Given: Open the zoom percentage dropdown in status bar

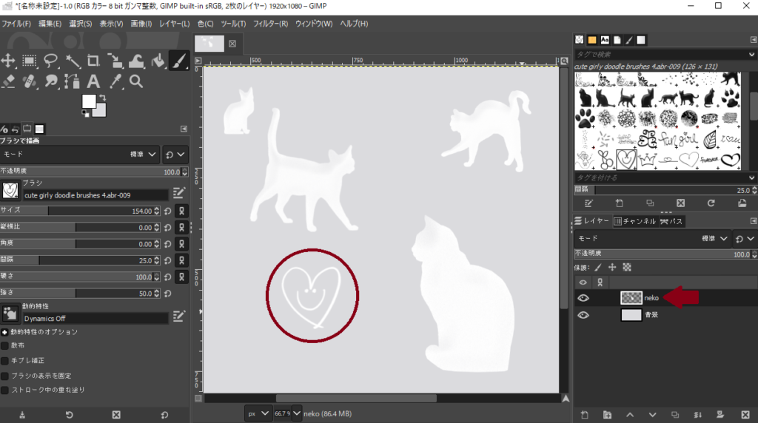Looking at the screenshot, I should tap(297, 413).
